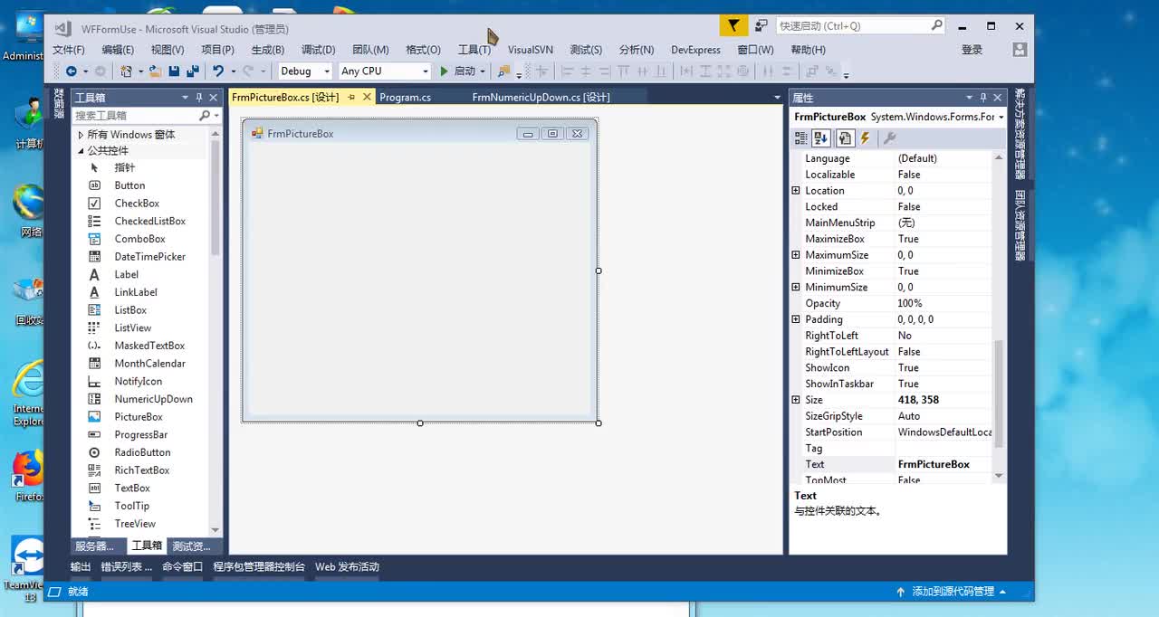Select the CheckBox control in the toolbox
The image size is (1159, 617).
click(137, 204)
